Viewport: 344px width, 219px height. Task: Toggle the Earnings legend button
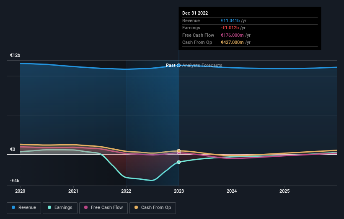coord(60,208)
